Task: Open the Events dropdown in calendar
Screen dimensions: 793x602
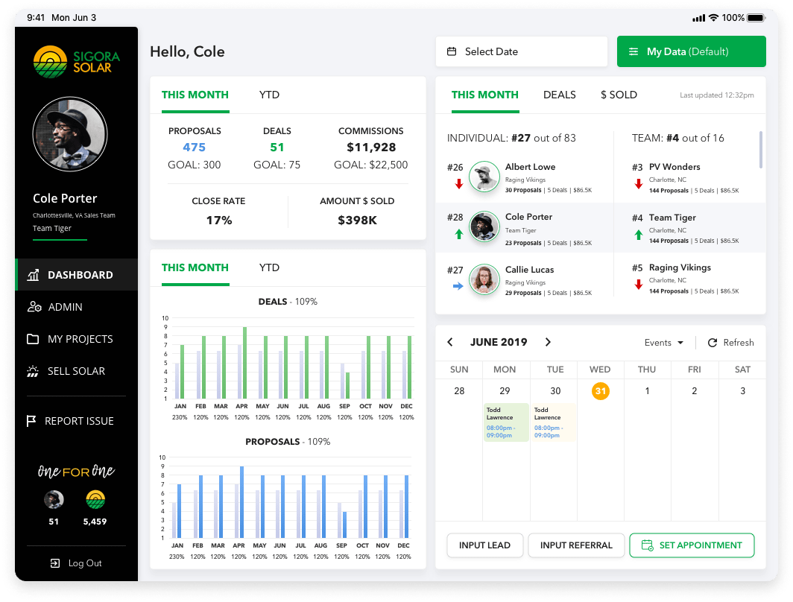Action: pos(664,343)
